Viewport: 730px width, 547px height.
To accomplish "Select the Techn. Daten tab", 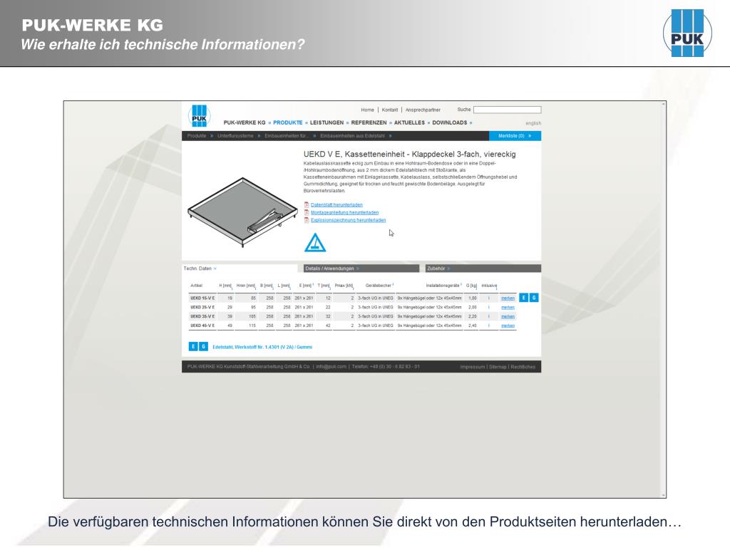I will coord(239,269).
